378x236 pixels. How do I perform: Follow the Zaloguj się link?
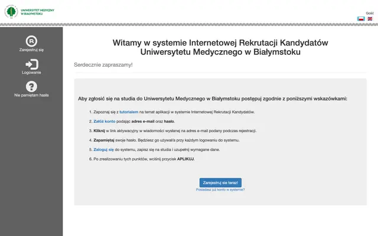(x=103, y=149)
